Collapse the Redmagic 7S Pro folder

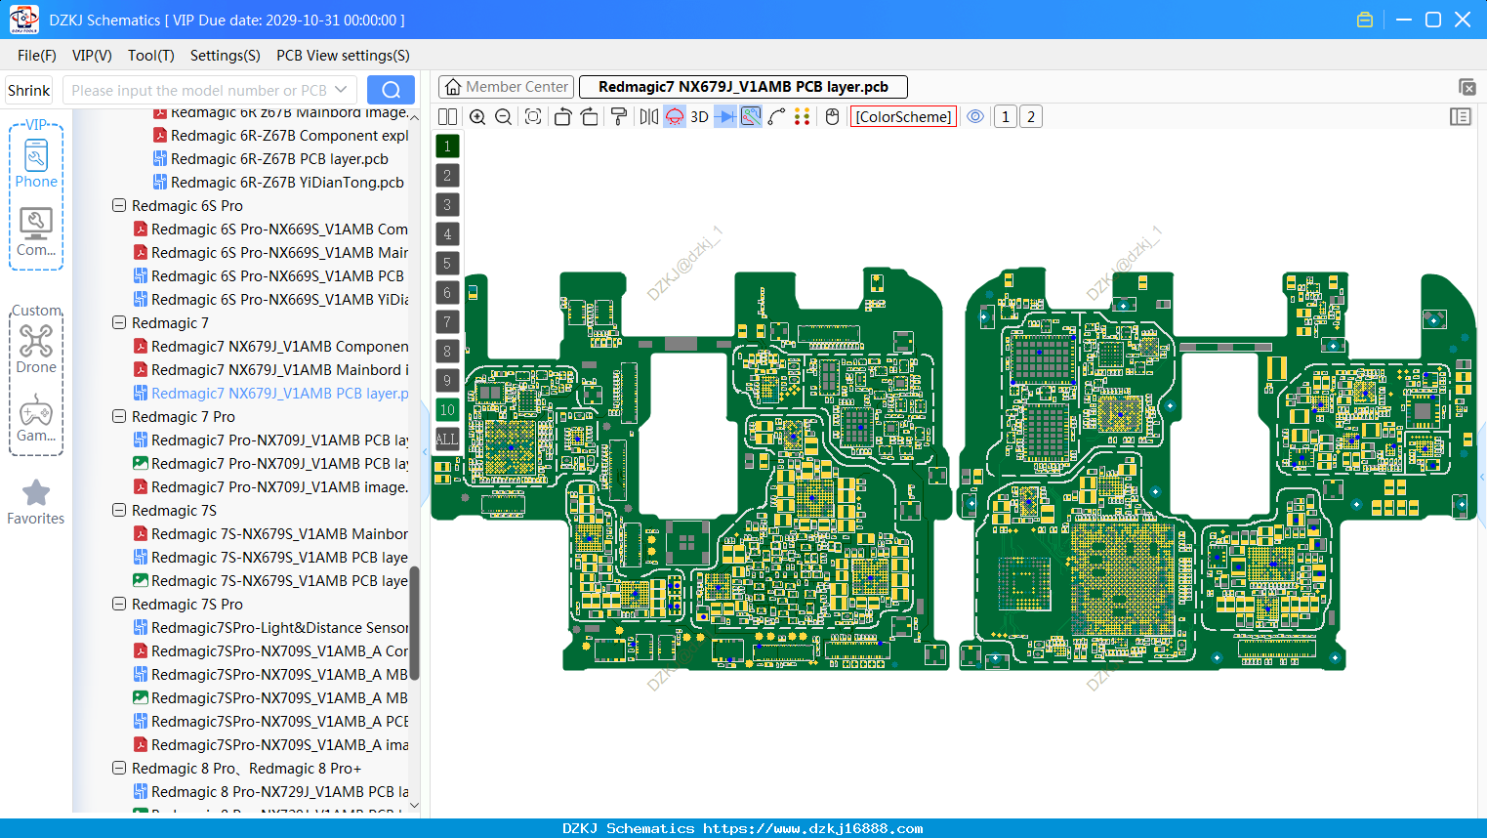click(x=119, y=605)
